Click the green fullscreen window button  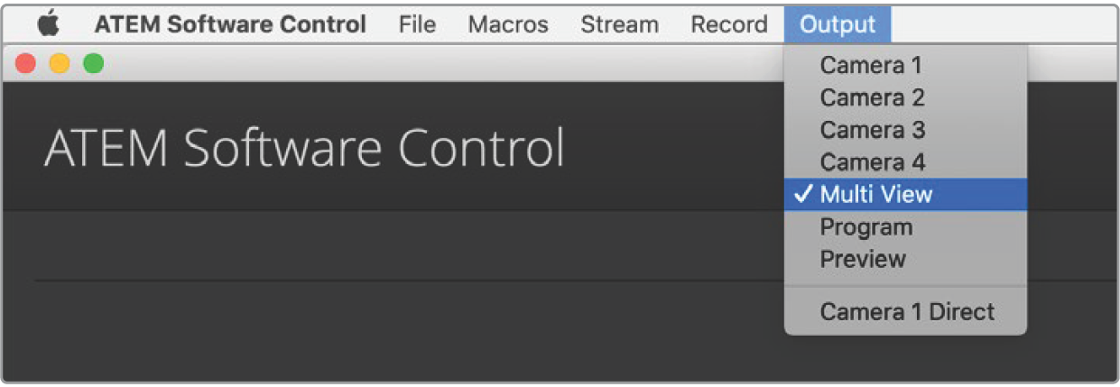[93, 64]
